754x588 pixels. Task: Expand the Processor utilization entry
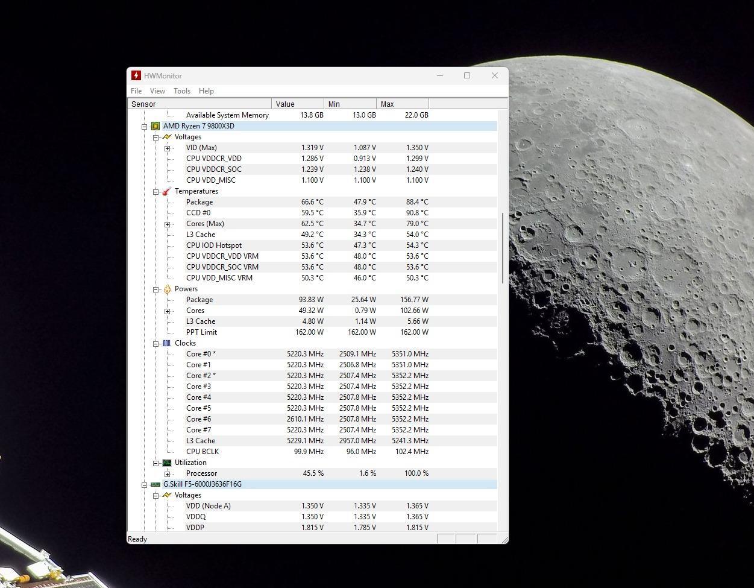point(168,474)
